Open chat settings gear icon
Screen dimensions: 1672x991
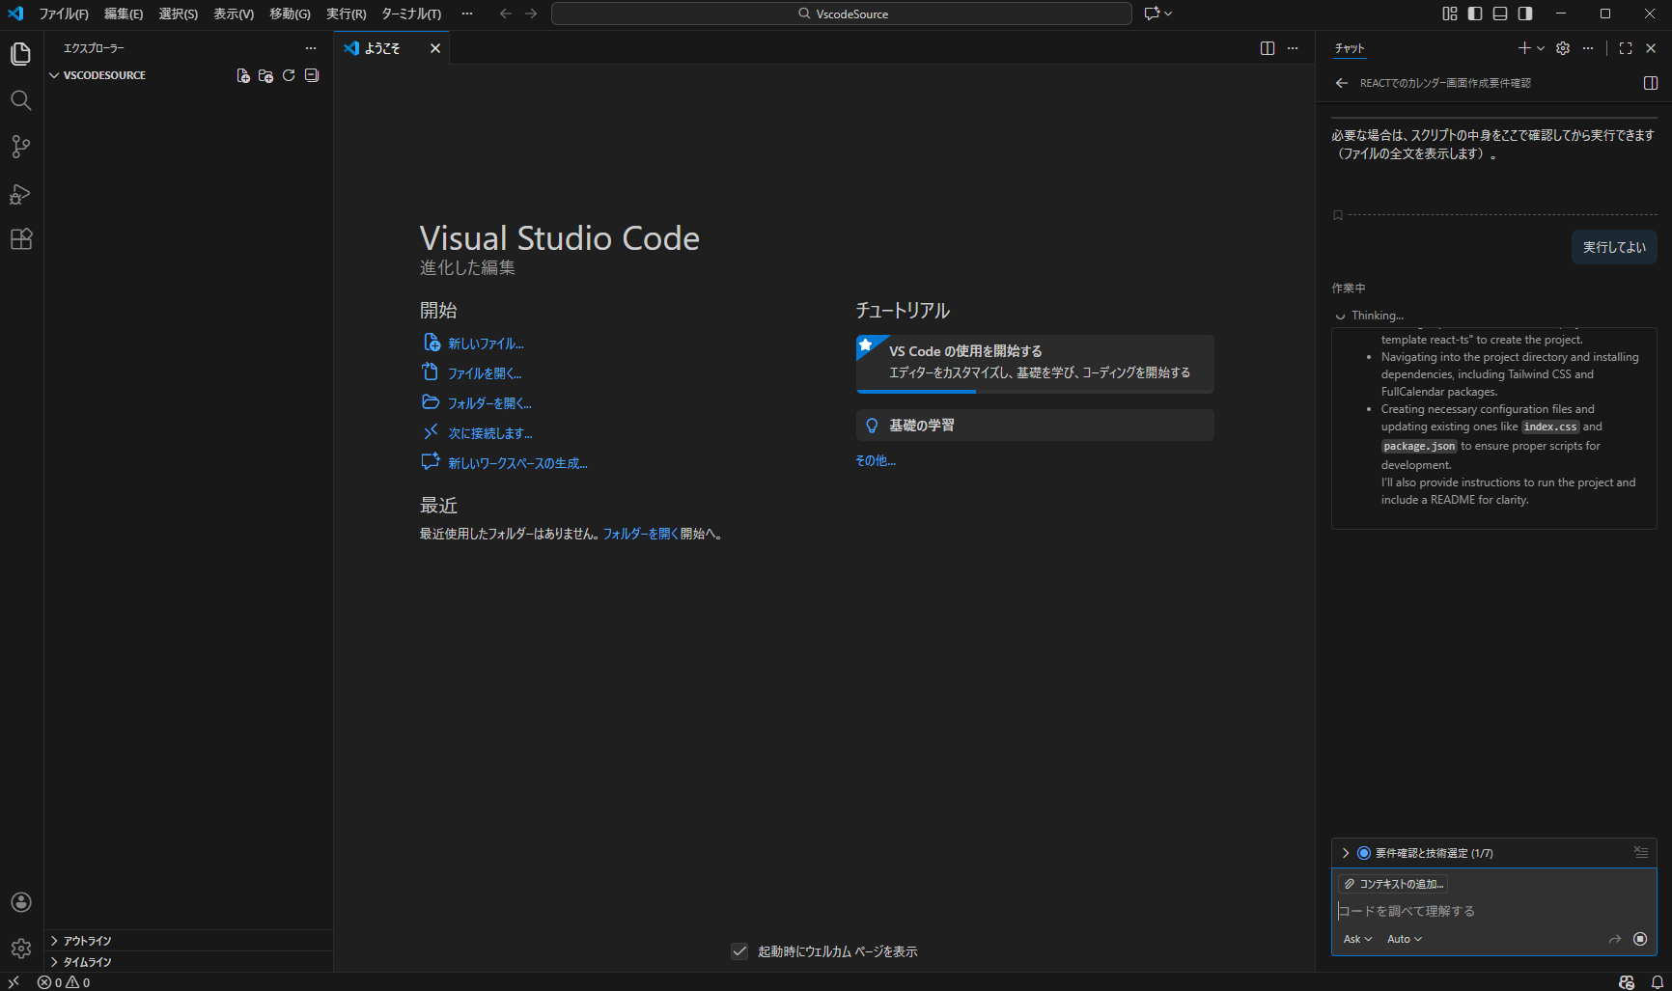point(1563,48)
